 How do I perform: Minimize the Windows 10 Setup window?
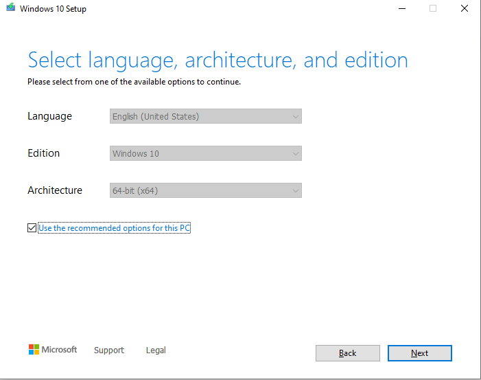tap(402, 8)
